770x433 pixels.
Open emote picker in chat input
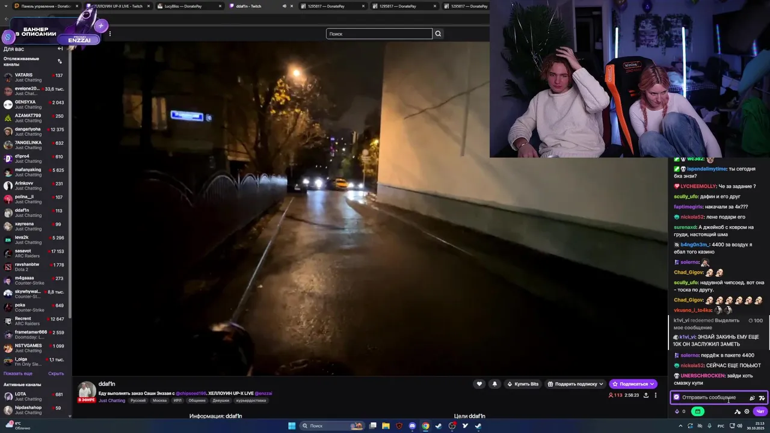[x=762, y=398]
